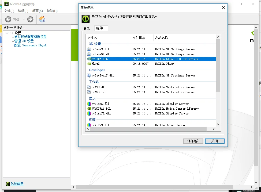Viewport: 261px width, 192px height.
Task: Select the nvGameS.dll row text
Action: tap(100, 49)
